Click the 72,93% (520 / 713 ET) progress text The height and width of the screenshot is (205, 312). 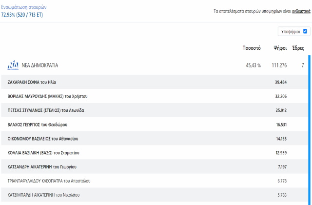coord(22,15)
